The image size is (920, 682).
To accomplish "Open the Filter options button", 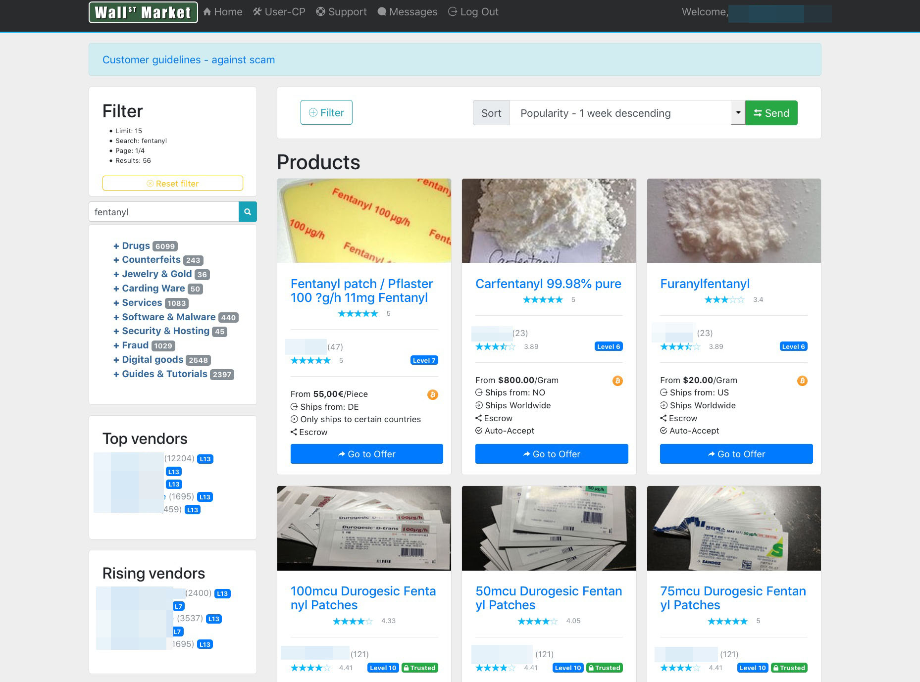I will coord(326,112).
